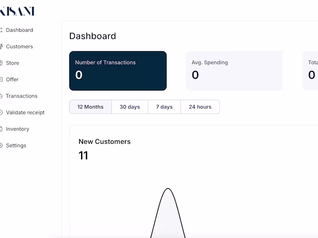Select the Offer coupon icon

(x=1, y=79)
